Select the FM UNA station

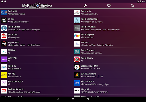click(36, 52)
